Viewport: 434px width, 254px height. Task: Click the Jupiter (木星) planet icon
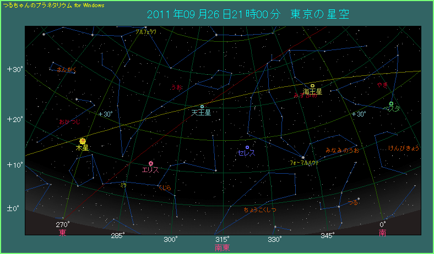tap(83, 141)
